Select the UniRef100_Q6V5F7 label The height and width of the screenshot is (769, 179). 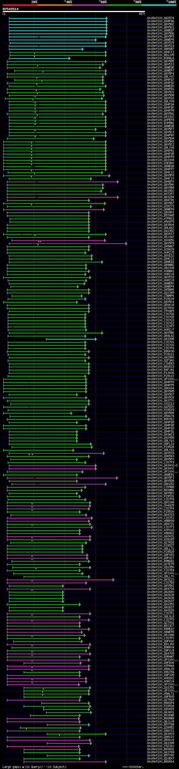coord(161,129)
